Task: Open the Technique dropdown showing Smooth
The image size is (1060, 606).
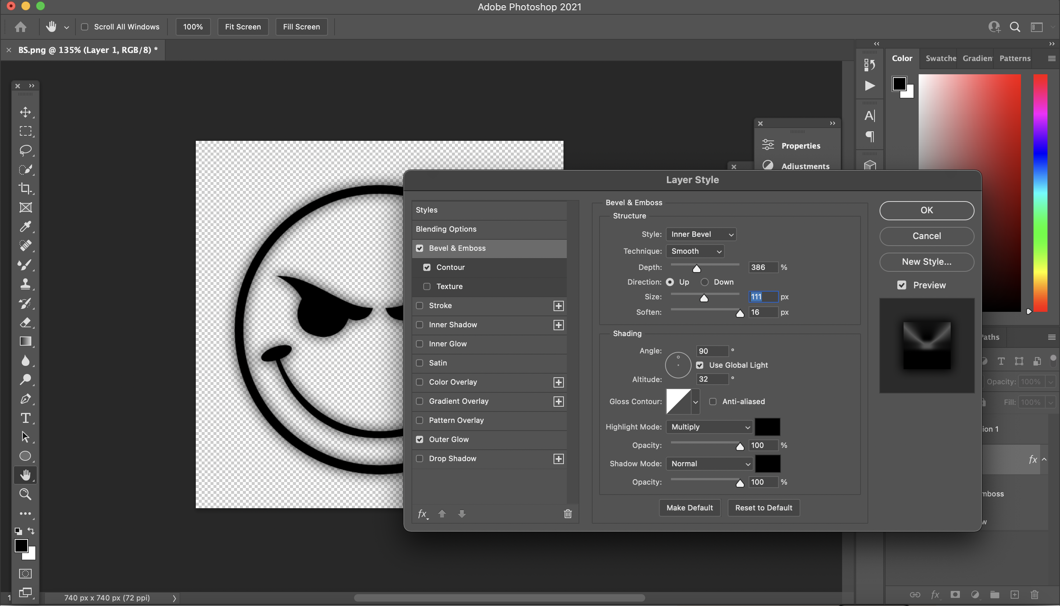Action: 695,251
